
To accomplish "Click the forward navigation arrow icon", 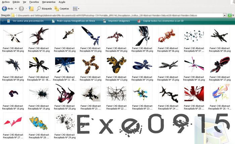I will pos(21,8).
